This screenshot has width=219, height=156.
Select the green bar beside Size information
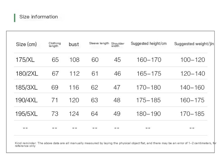(x=15, y=18)
